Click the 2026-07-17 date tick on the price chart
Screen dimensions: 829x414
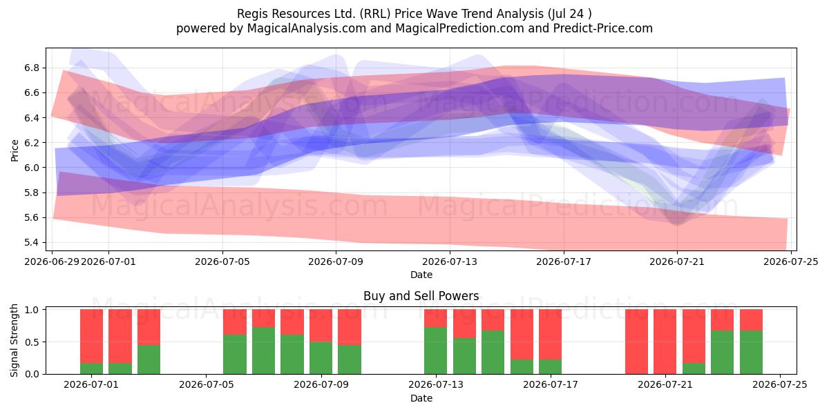564,262
